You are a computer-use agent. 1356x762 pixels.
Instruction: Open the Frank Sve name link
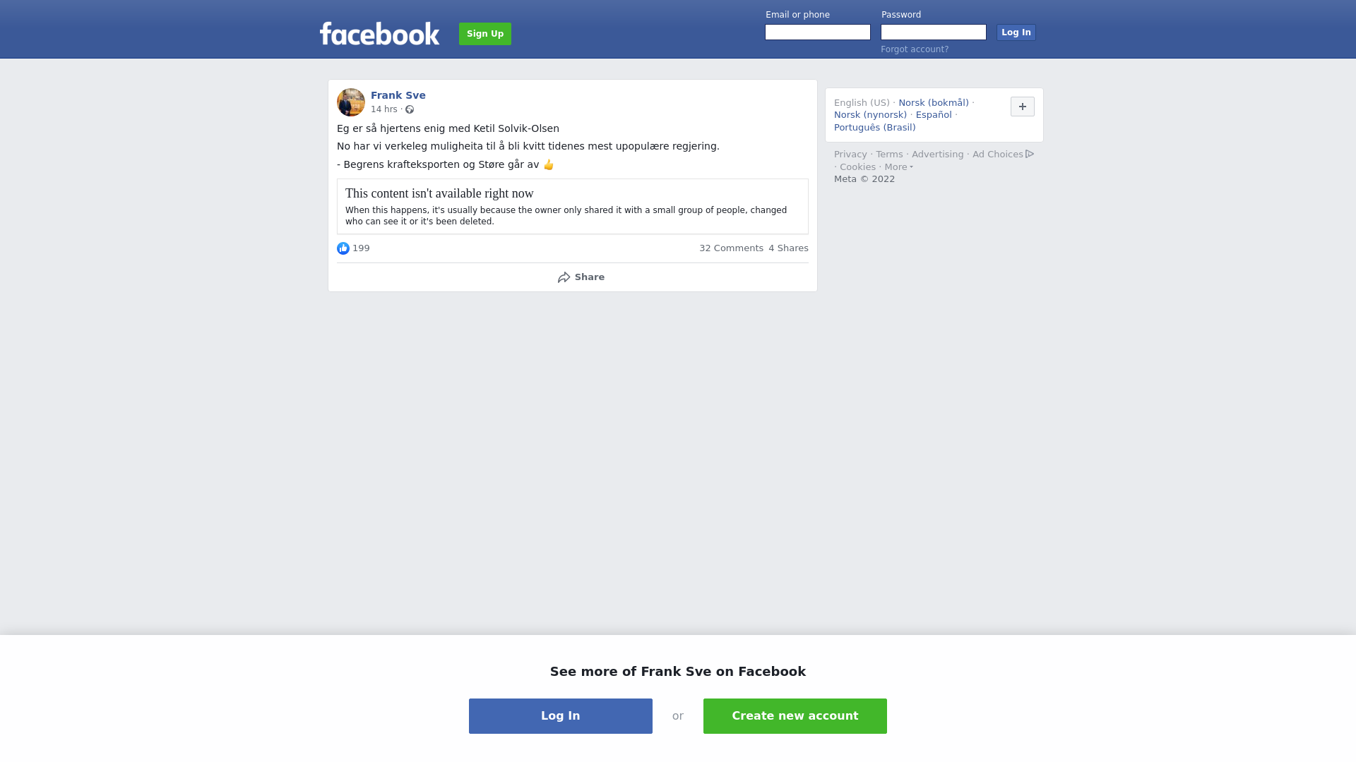(398, 95)
